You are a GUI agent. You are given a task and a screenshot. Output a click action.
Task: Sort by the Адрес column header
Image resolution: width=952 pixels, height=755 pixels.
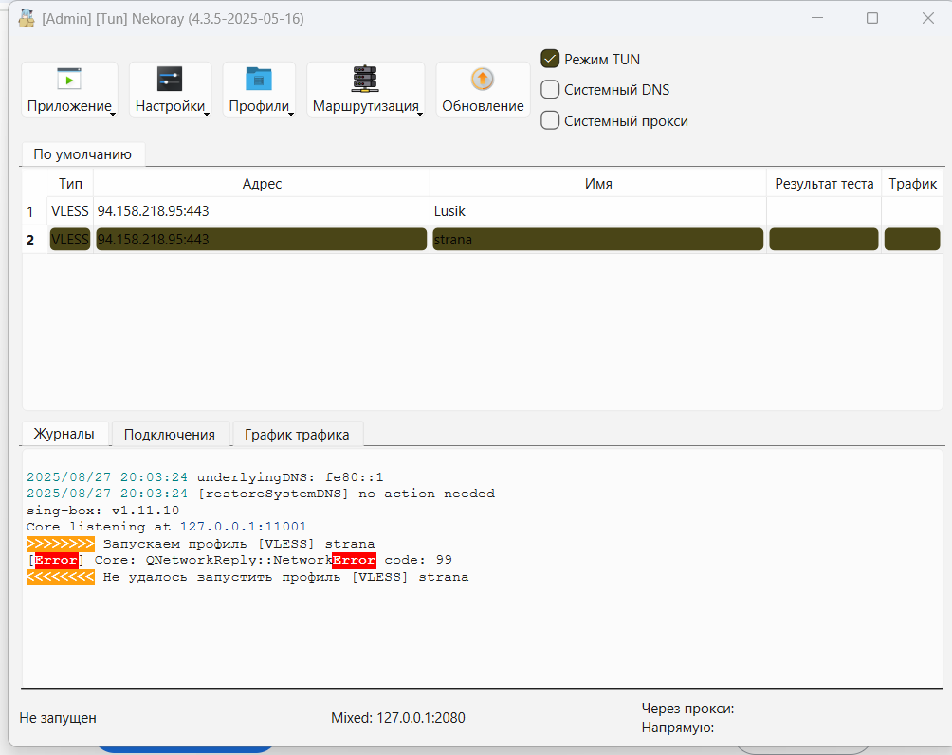262,183
